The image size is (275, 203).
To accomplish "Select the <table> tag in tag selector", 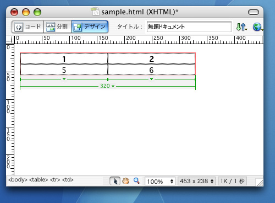I will [x=38, y=180].
